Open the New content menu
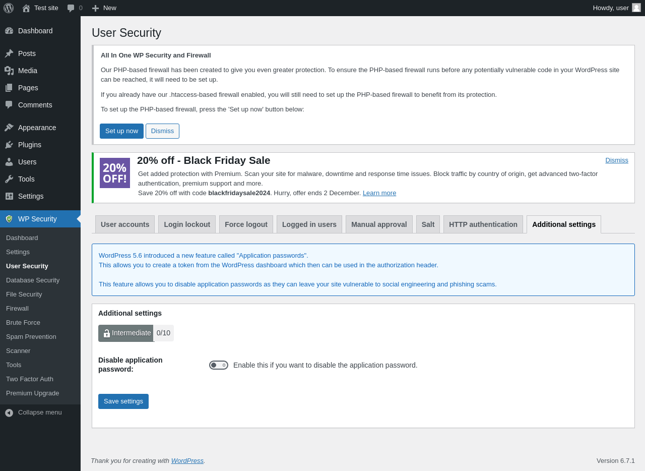The image size is (645, 471). 104,8
